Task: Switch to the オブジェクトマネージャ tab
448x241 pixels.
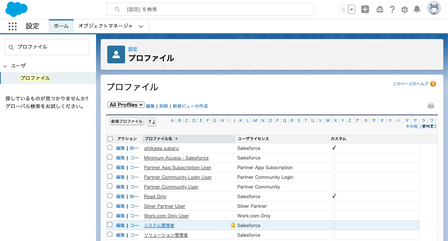Action: click(105, 26)
